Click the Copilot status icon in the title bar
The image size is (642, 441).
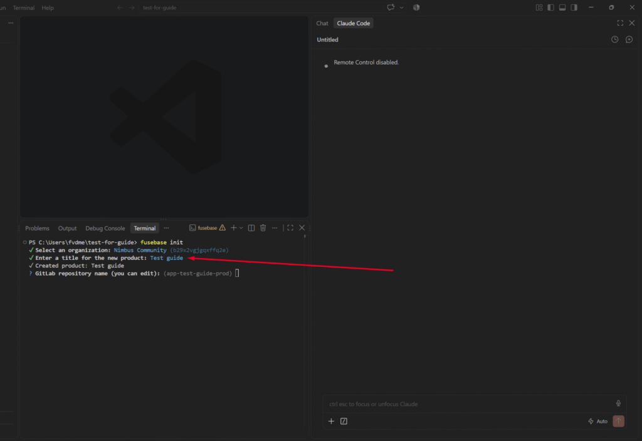tap(416, 8)
